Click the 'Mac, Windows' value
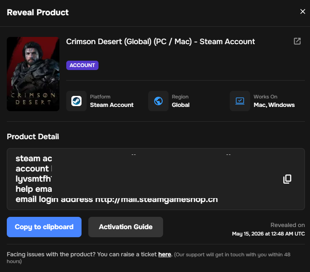Screen dimensions: 310x272 [x=274, y=105]
